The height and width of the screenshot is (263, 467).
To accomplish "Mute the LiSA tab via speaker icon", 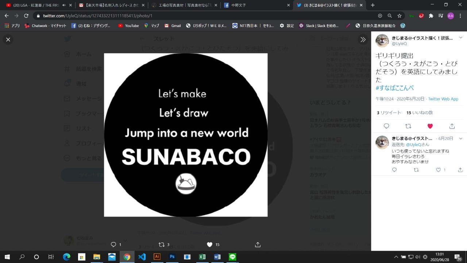I will [63, 5].
